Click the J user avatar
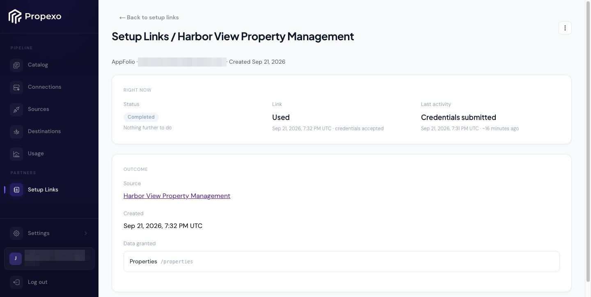The height and width of the screenshot is (297, 591). point(16,259)
